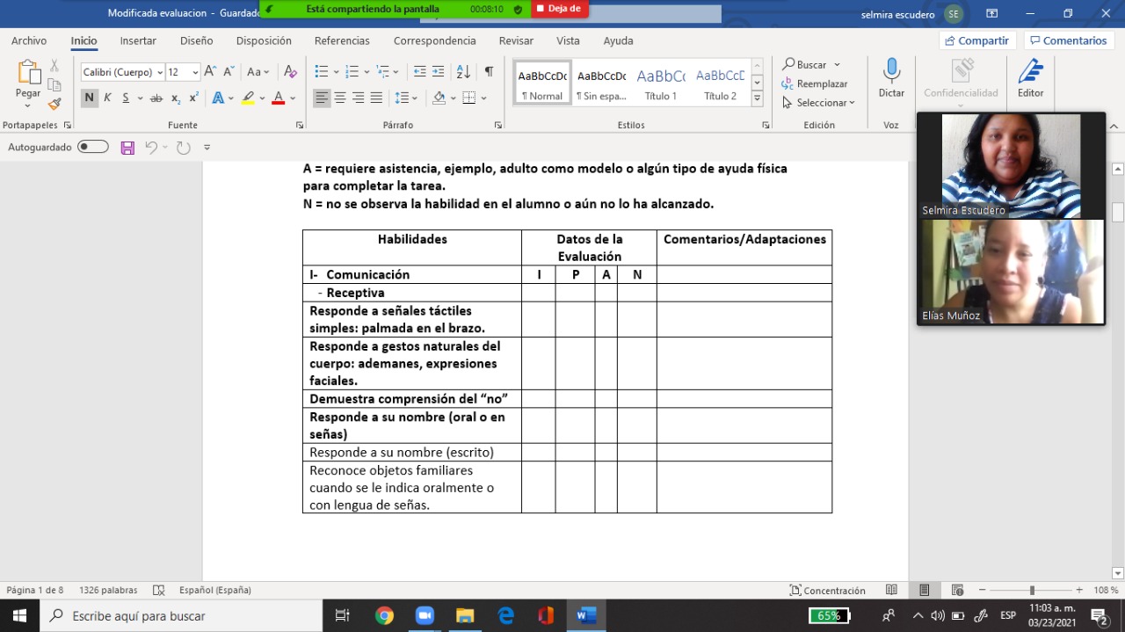Expand the font name dropdown
Viewport: 1125px width, 632px height.
[160, 72]
